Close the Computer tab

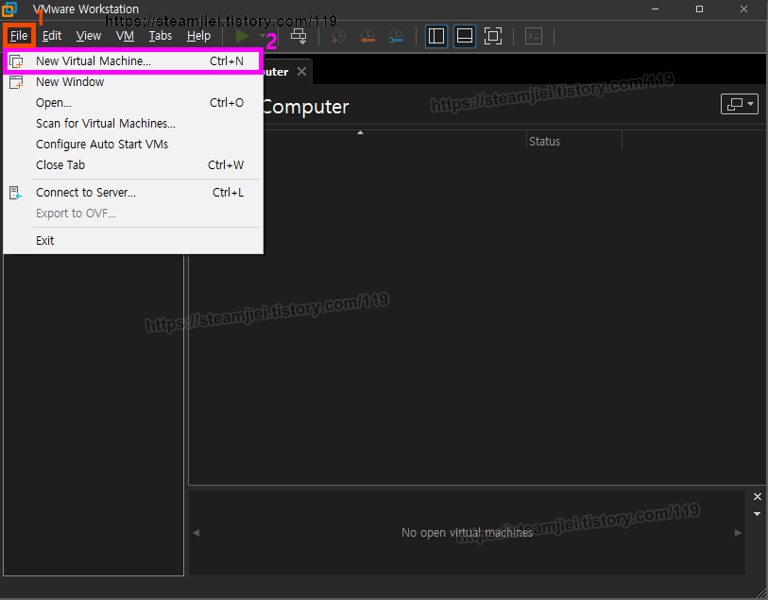[x=301, y=70]
